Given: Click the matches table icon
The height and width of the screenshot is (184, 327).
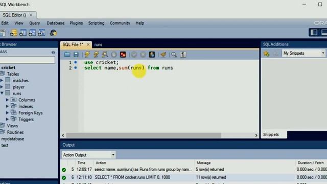Looking at the screenshot, I should pyautogui.click(x=8, y=80).
